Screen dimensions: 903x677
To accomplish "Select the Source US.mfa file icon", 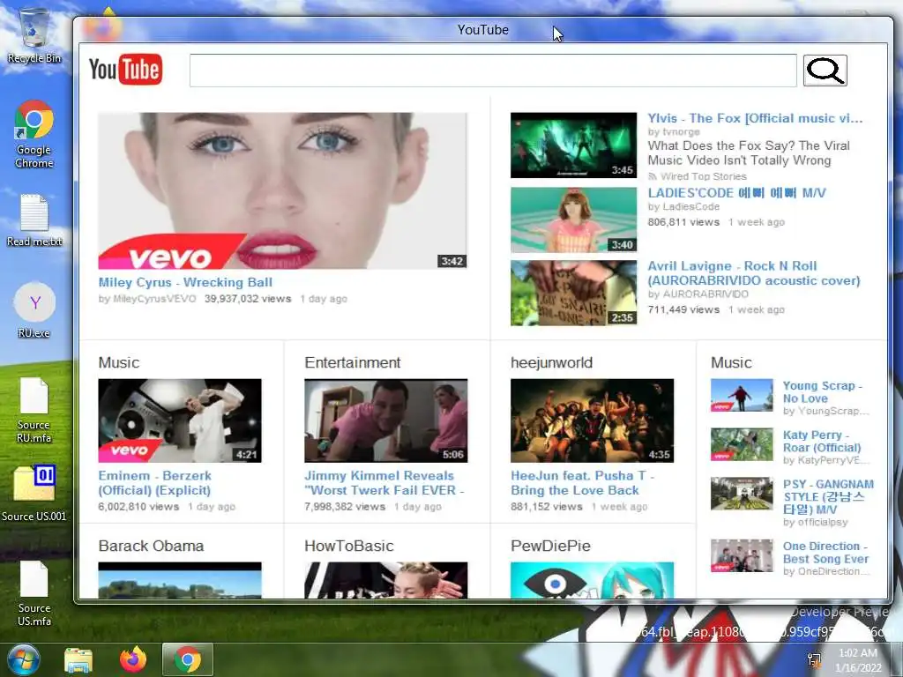I will tap(34, 593).
